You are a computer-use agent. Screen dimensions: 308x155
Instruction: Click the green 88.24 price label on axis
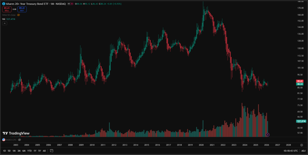tap(300, 84)
